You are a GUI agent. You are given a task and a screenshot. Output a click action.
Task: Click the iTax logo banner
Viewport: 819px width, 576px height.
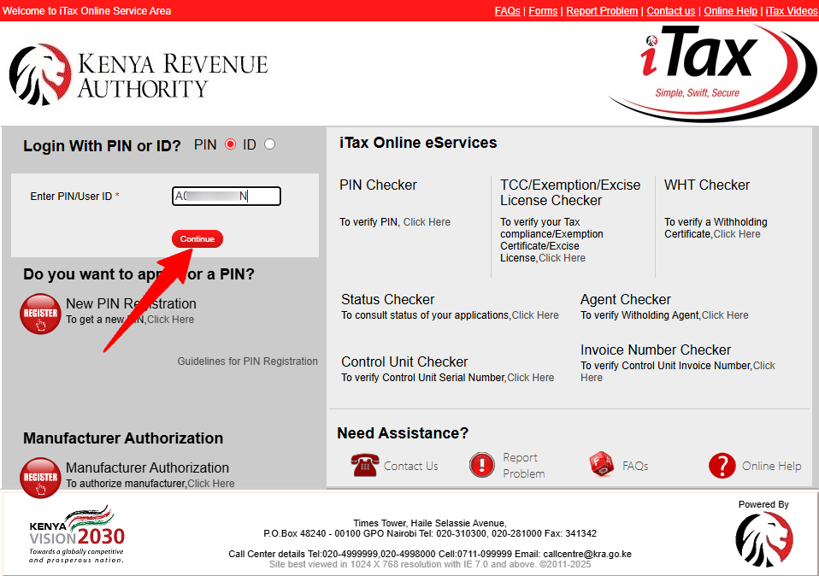tap(710, 68)
